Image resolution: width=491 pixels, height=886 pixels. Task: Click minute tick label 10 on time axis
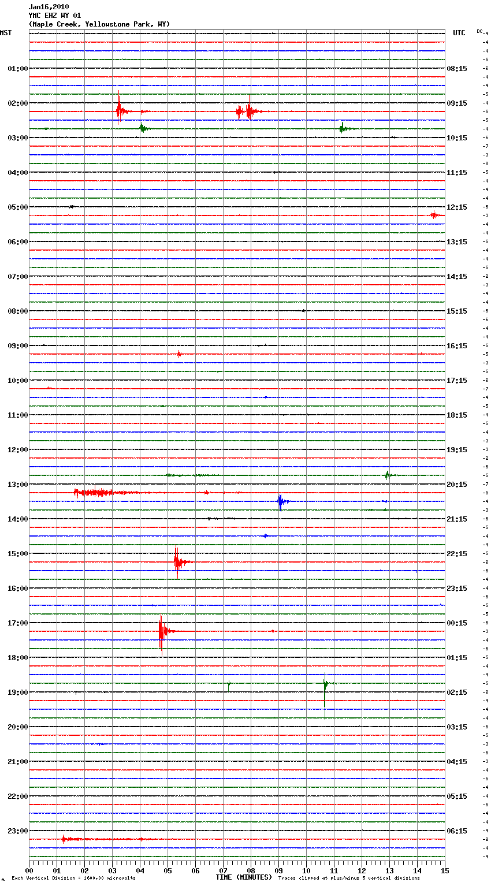tap(306, 871)
